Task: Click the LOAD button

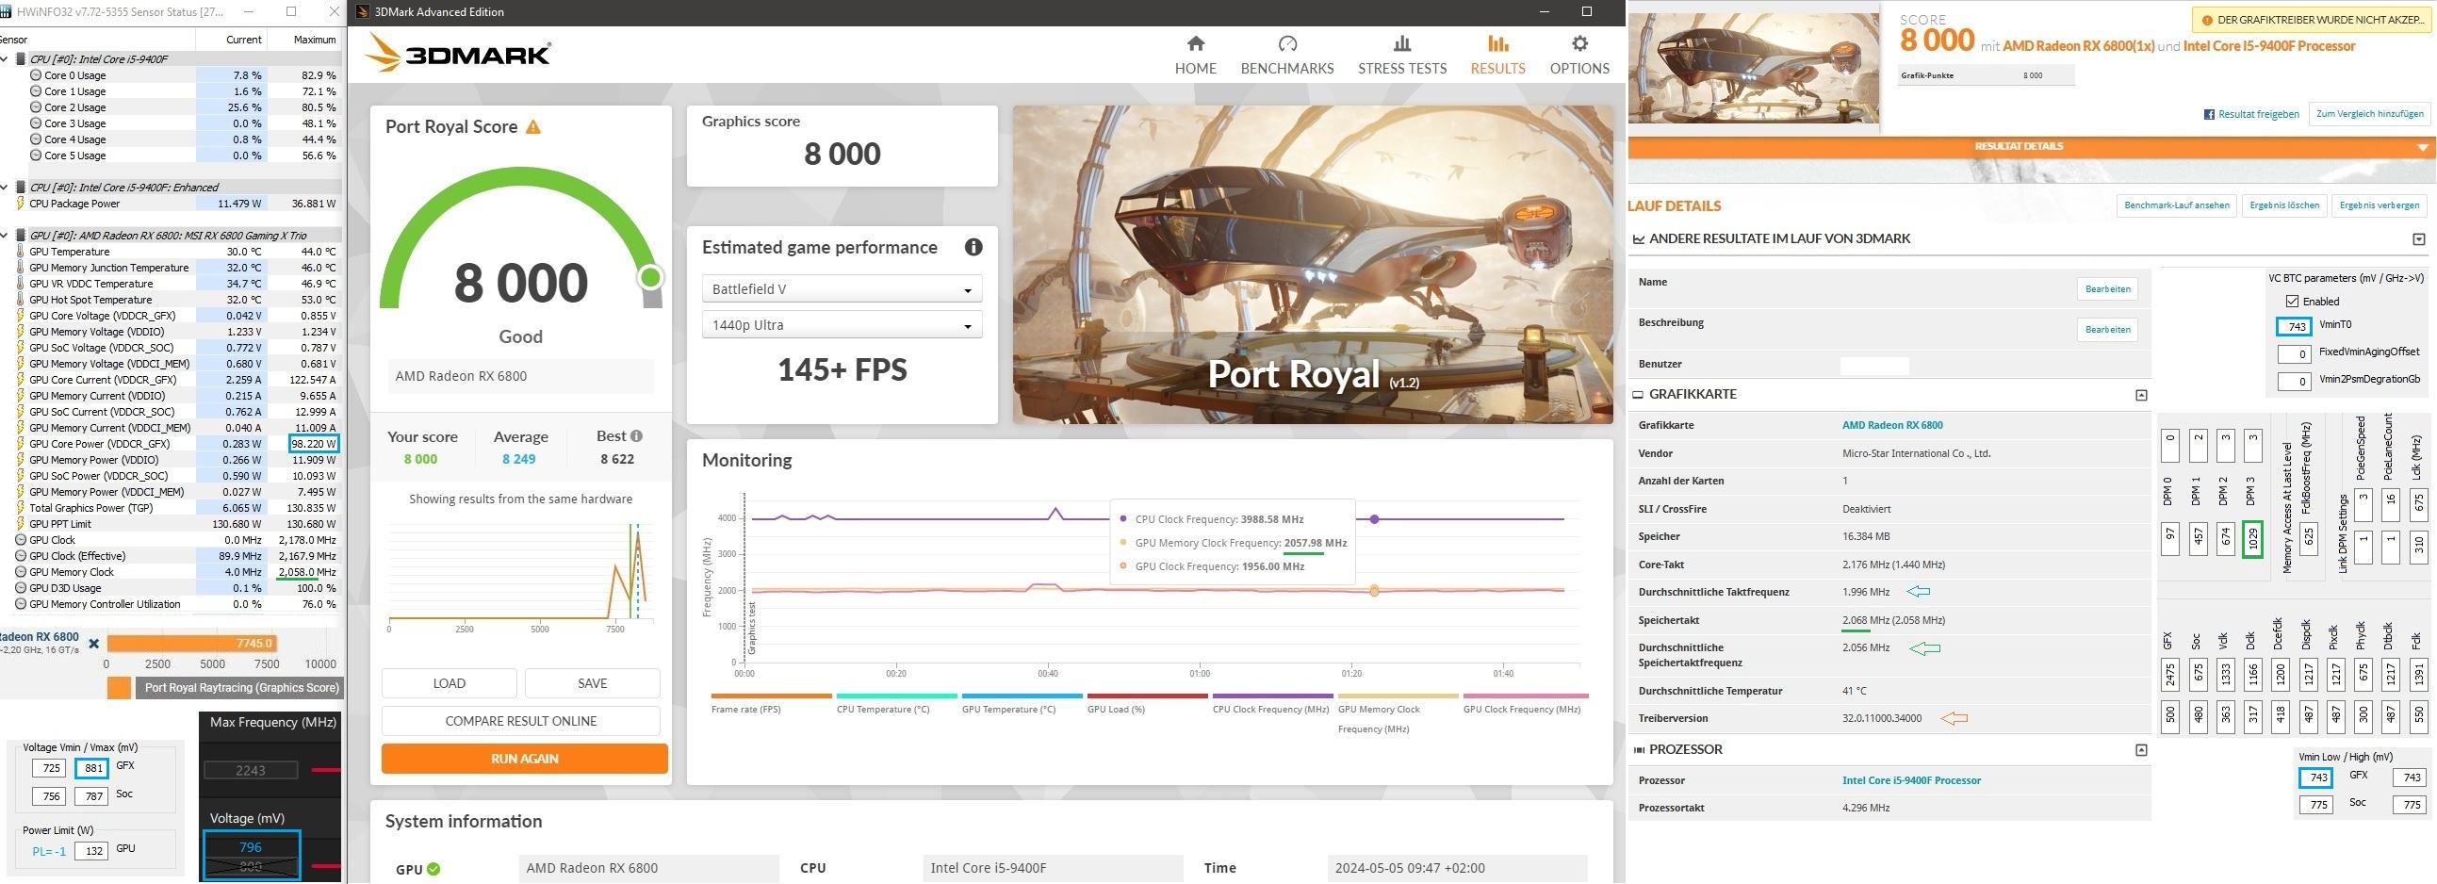Action: pos(450,683)
